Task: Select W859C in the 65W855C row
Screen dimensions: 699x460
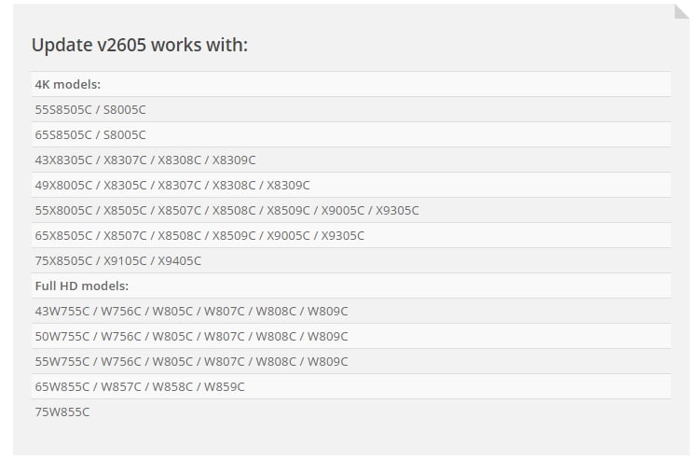Action: click(x=224, y=386)
